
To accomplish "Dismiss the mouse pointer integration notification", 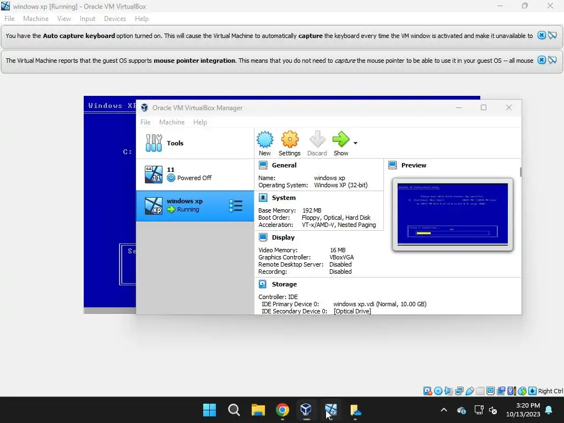I will 541,60.
